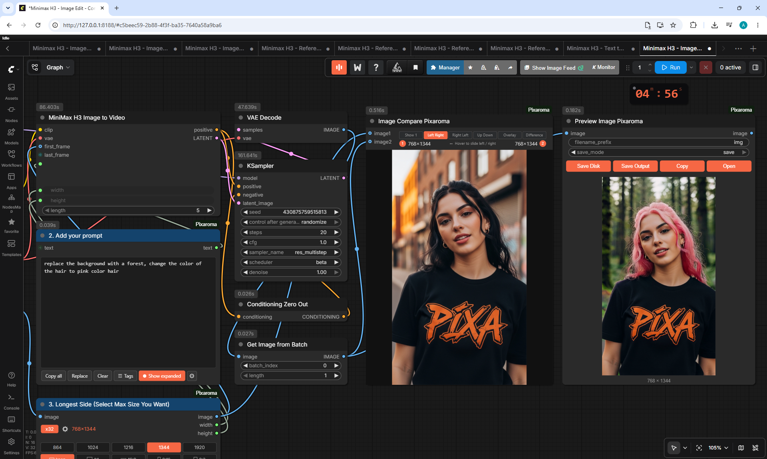Image resolution: width=767 pixels, height=459 pixels.
Task: Switch compare mode to Up Down
Action: click(485, 135)
